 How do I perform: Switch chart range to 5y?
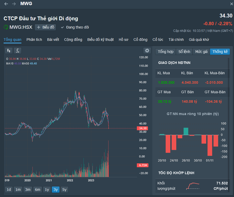(x=64, y=190)
